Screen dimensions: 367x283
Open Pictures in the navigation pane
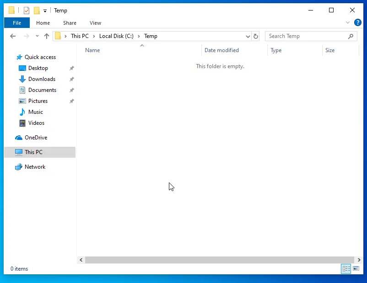pyautogui.click(x=38, y=101)
